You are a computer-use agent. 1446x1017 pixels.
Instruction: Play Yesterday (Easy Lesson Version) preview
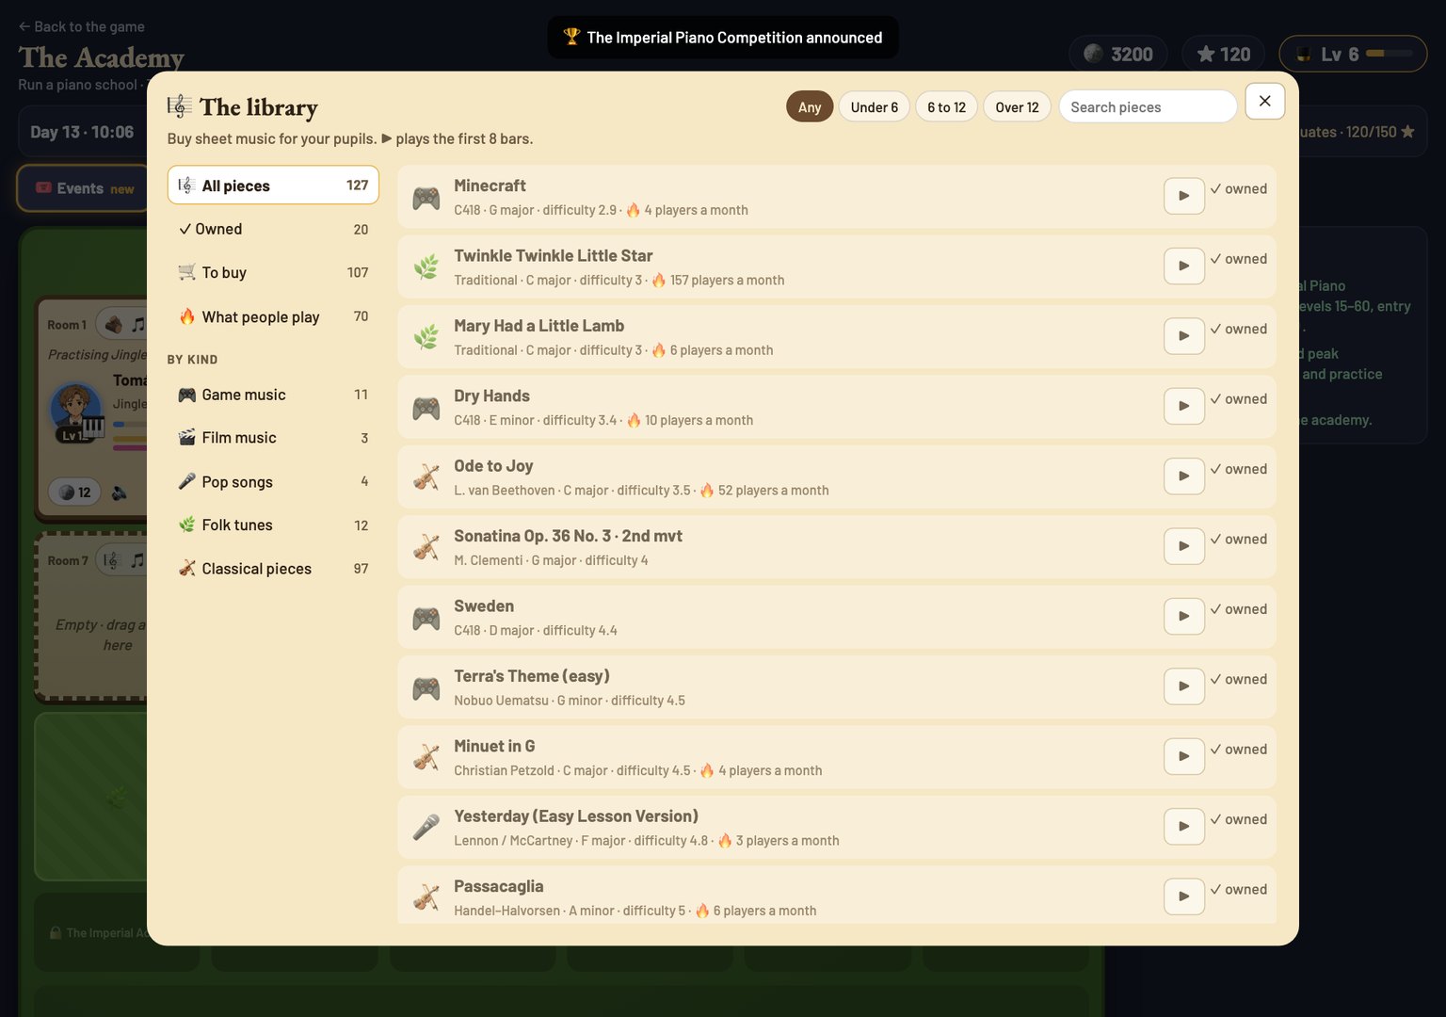[x=1184, y=827]
